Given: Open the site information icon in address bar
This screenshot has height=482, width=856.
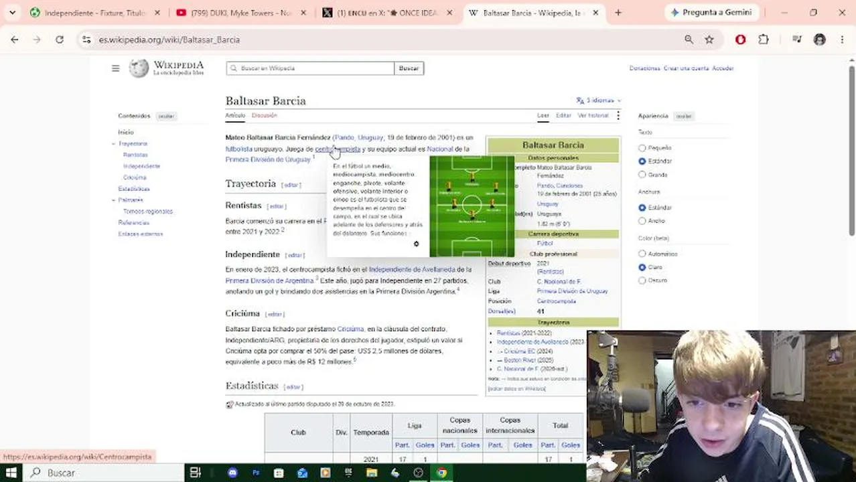Looking at the screenshot, I should [x=86, y=39].
